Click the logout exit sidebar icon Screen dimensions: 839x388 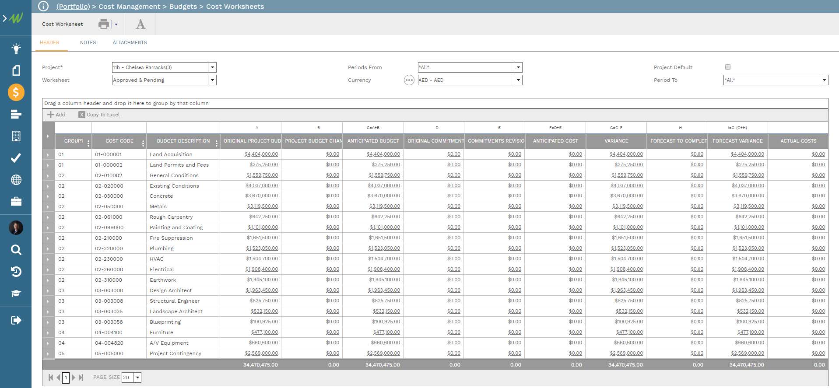16,320
